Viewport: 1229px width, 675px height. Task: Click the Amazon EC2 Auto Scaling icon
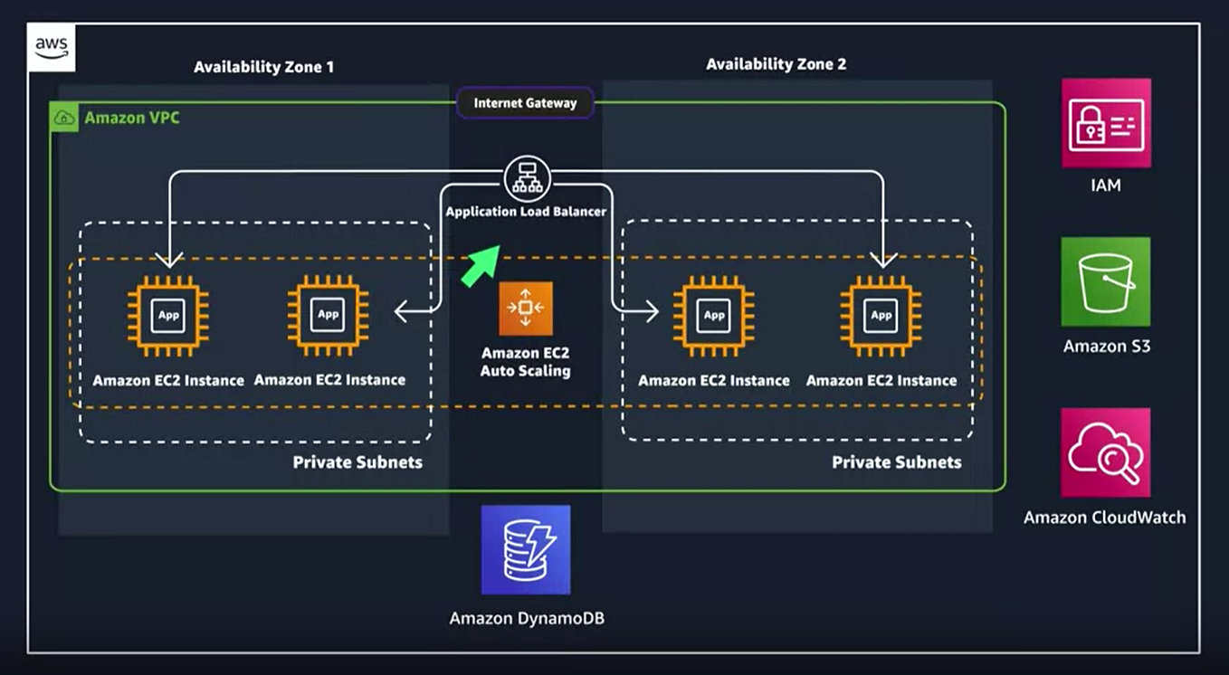[525, 309]
